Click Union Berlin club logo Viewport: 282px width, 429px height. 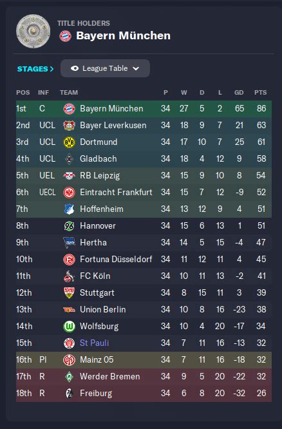pos(69,310)
